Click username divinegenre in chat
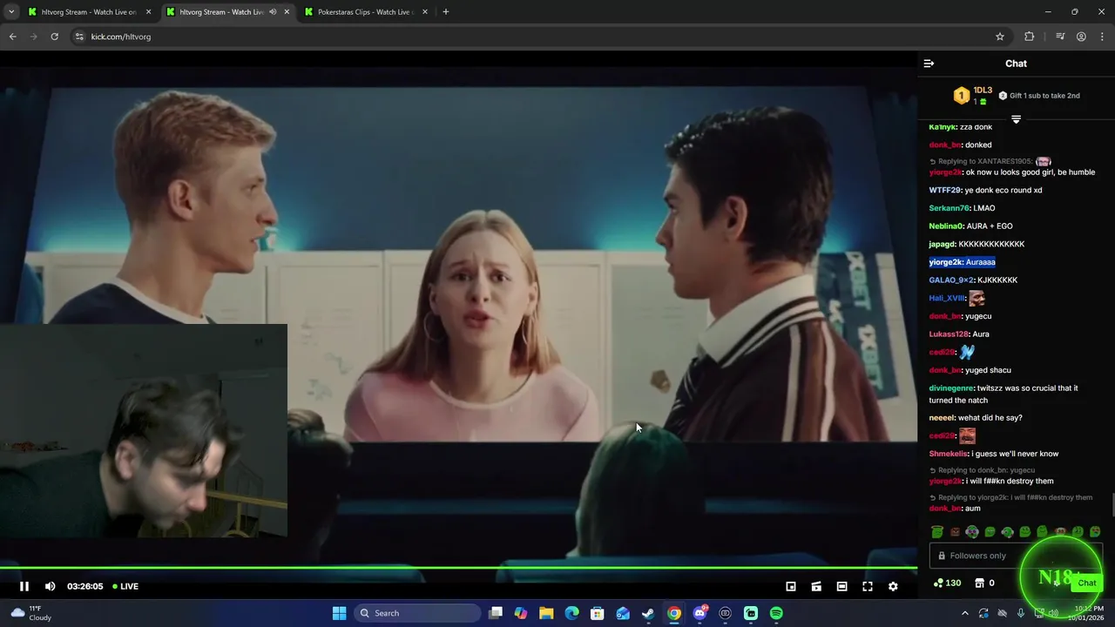The image size is (1115, 627). click(951, 388)
